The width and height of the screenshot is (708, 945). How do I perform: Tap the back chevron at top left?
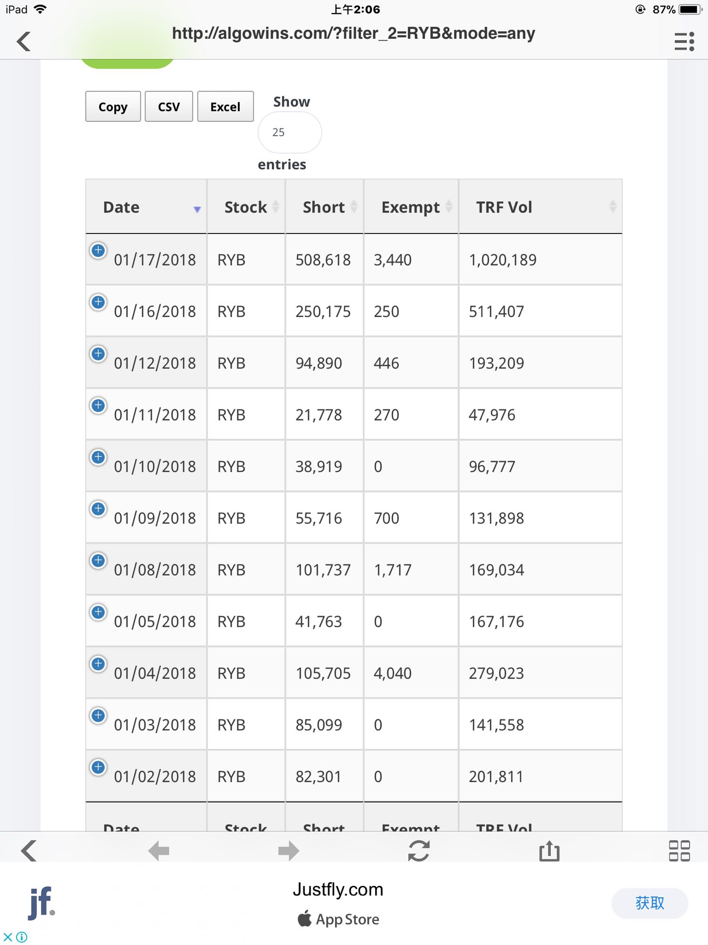coord(24,42)
